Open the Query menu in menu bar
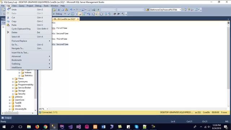Screen dimensions: 231x130 (22, 6)
